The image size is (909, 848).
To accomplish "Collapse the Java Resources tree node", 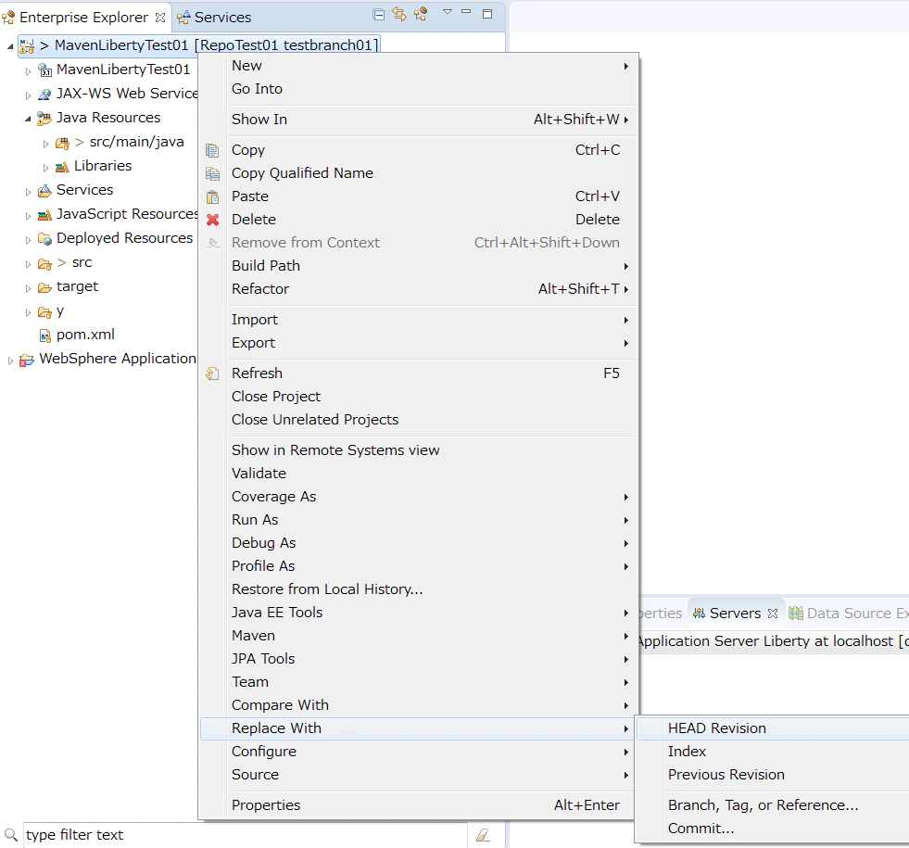I will point(28,119).
